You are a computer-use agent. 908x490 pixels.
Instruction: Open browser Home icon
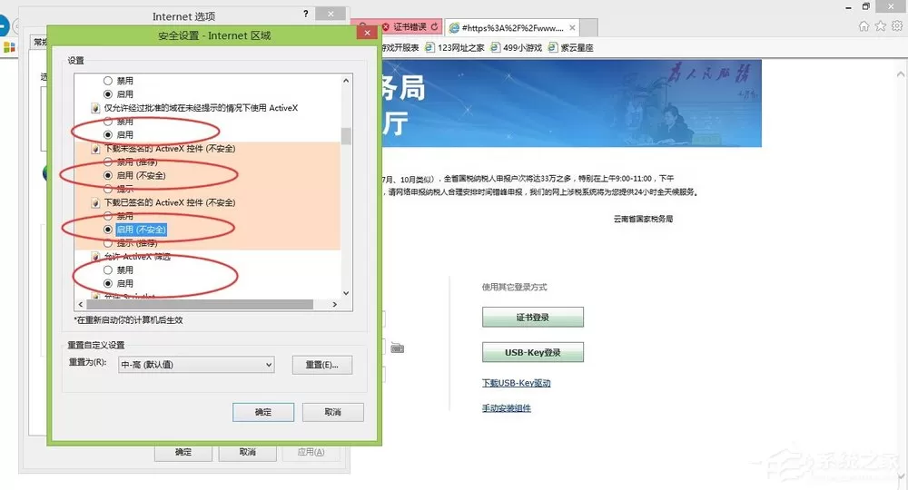click(864, 26)
